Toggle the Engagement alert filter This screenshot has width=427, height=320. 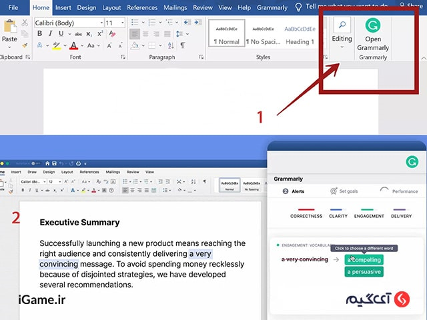tap(369, 215)
